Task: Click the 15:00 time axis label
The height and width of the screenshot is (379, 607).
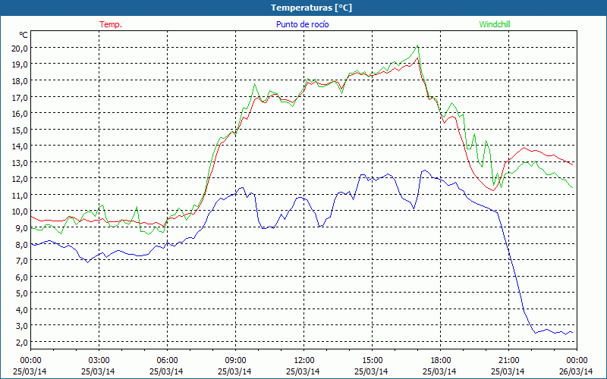Action: (372, 361)
